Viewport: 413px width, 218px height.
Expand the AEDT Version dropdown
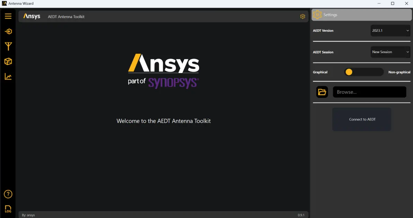390,31
